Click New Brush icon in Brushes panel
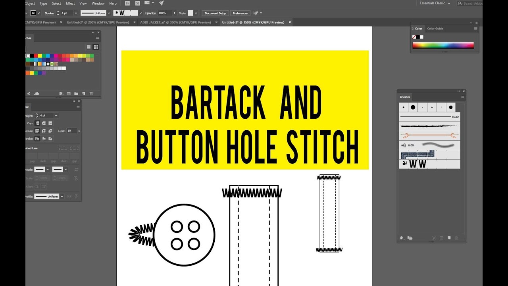 click(x=449, y=238)
